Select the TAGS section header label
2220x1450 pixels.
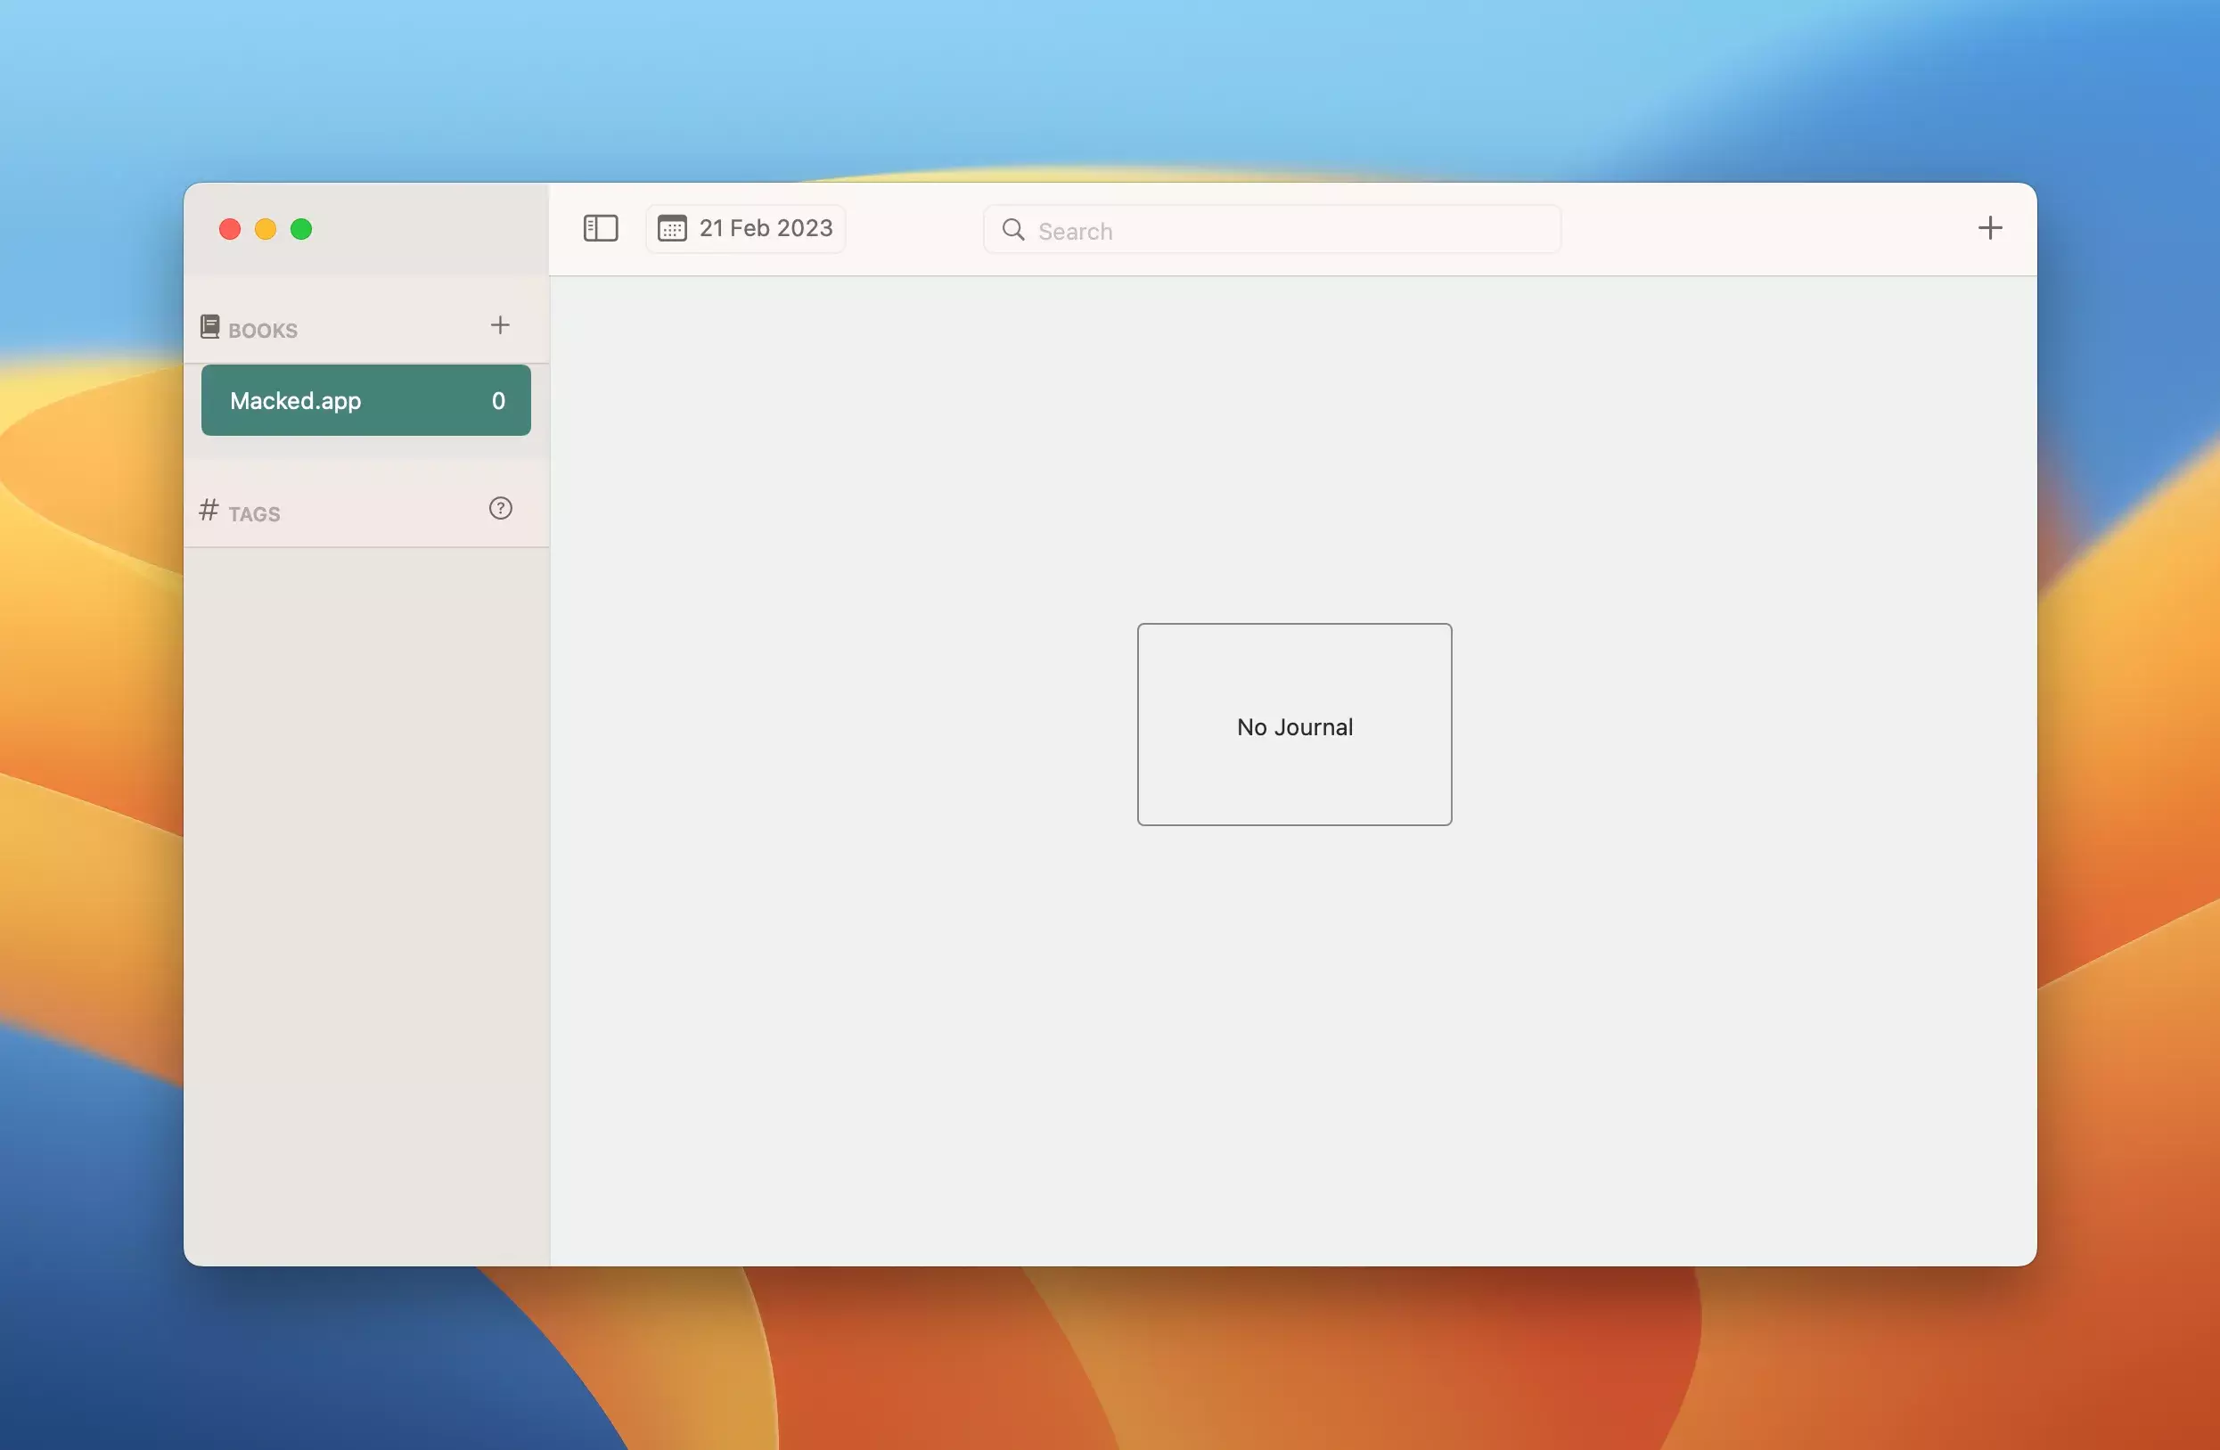pyautogui.click(x=254, y=515)
